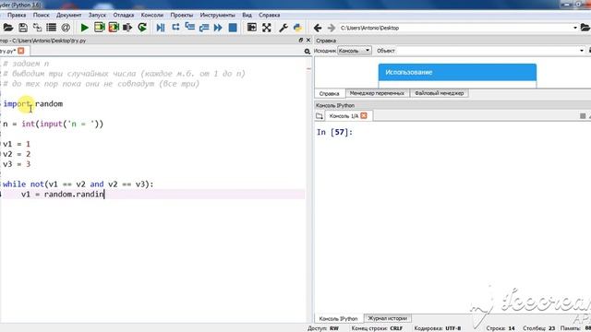
Task: Go forward with the right arrow icon
Action: [332, 28]
